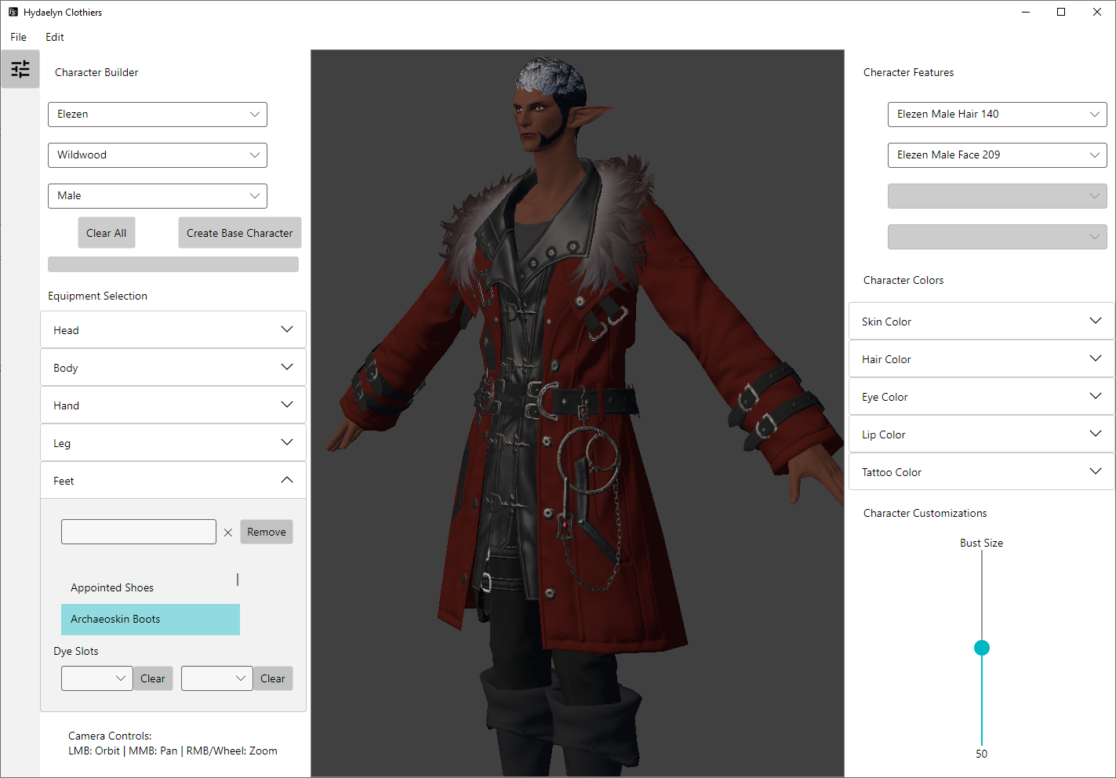Click the Remove button in Feet section
The height and width of the screenshot is (778, 1116).
pyautogui.click(x=267, y=532)
